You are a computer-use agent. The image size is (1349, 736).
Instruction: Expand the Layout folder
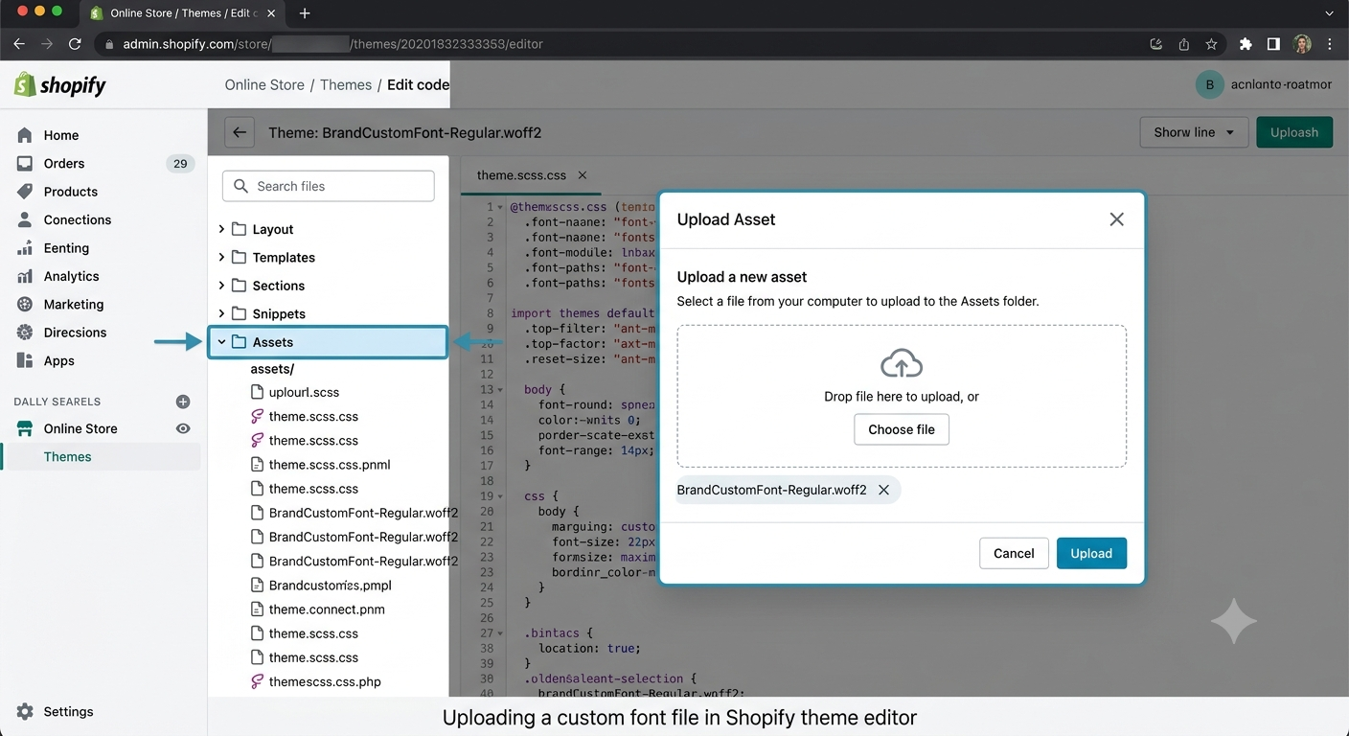pyautogui.click(x=221, y=229)
